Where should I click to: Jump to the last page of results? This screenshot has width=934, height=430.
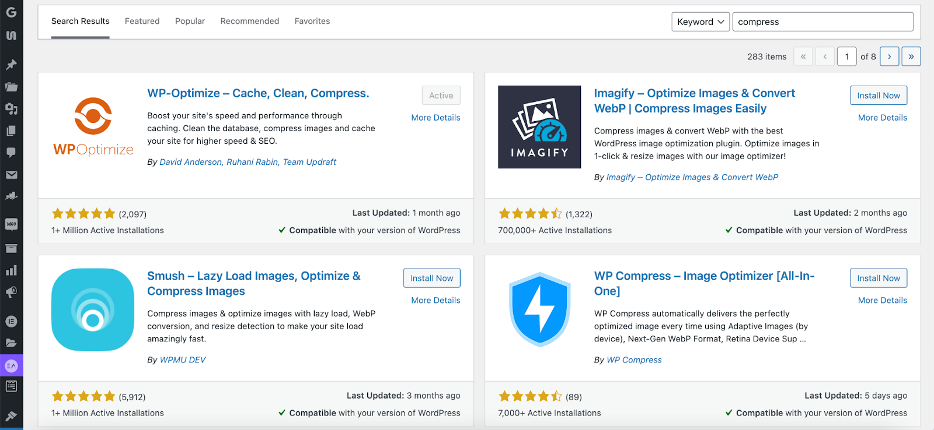pyautogui.click(x=911, y=57)
